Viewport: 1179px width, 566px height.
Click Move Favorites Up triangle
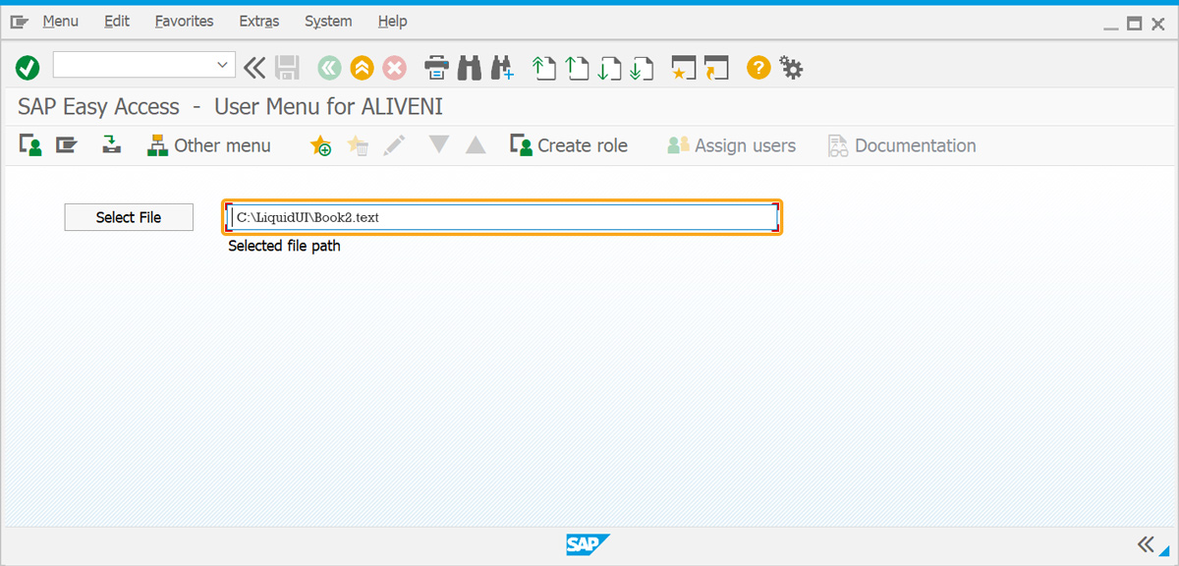click(x=476, y=145)
